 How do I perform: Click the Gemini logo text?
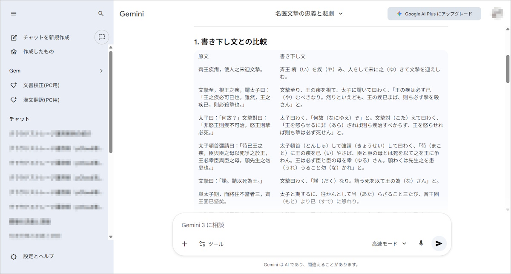click(132, 14)
